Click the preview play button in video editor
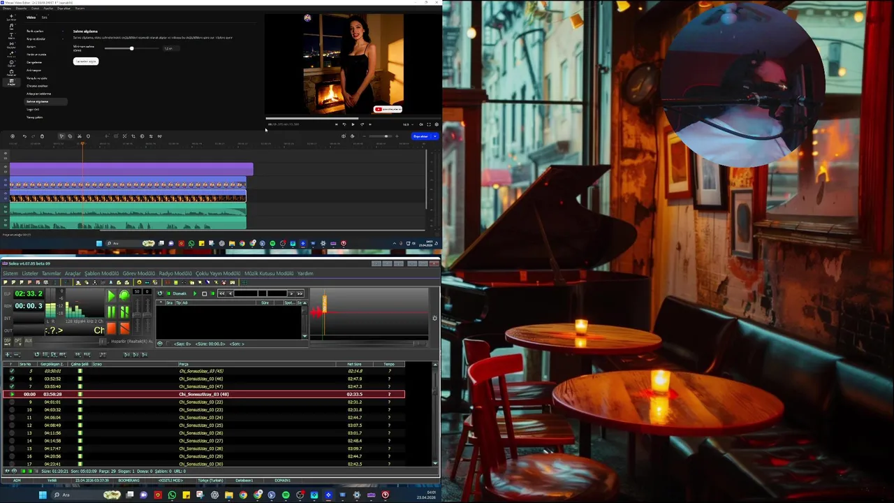The image size is (894, 503). (x=353, y=124)
